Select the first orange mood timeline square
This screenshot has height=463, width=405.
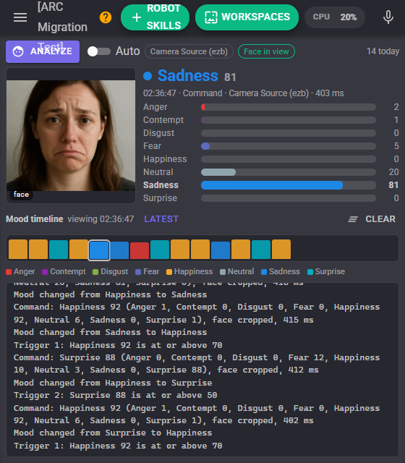18,250
